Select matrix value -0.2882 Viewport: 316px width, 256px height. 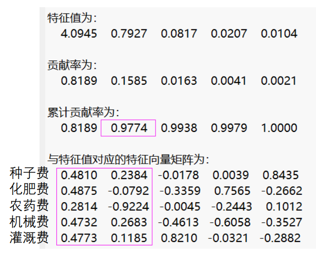(x=280, y=238)
